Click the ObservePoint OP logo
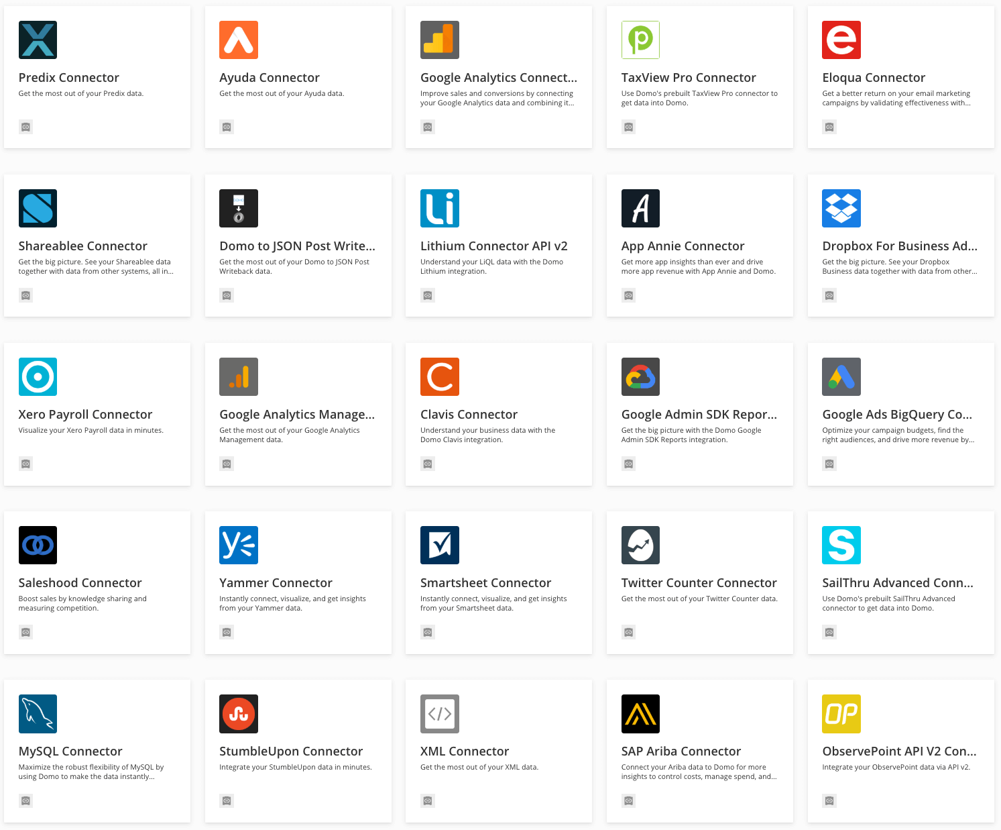This screenshot has height=830, width=1001. [x=841, y=714]
